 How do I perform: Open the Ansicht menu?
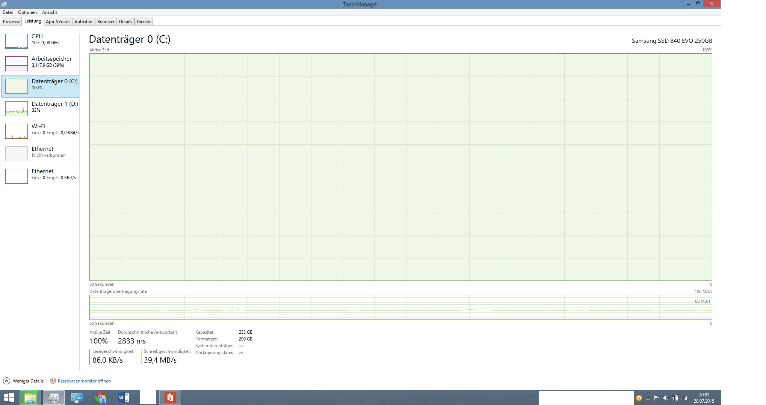tap(50, 12)
